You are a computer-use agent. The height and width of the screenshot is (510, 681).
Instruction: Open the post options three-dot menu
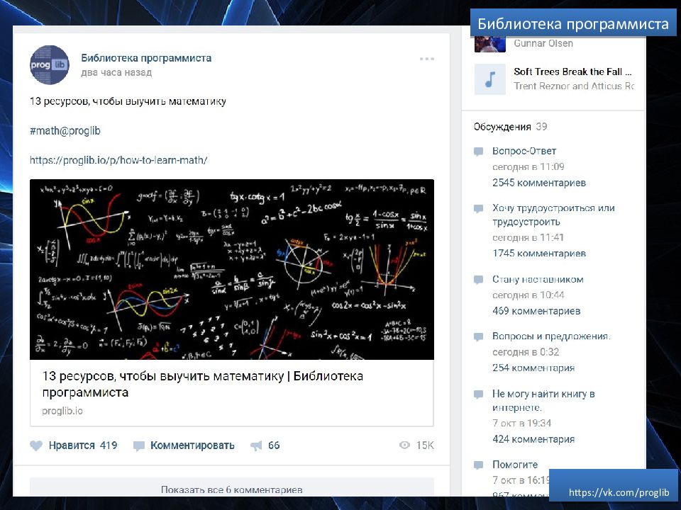[426, 59]
